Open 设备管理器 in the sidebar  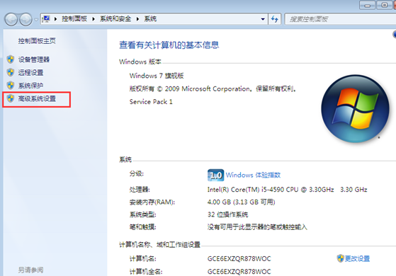coord(34,59)
